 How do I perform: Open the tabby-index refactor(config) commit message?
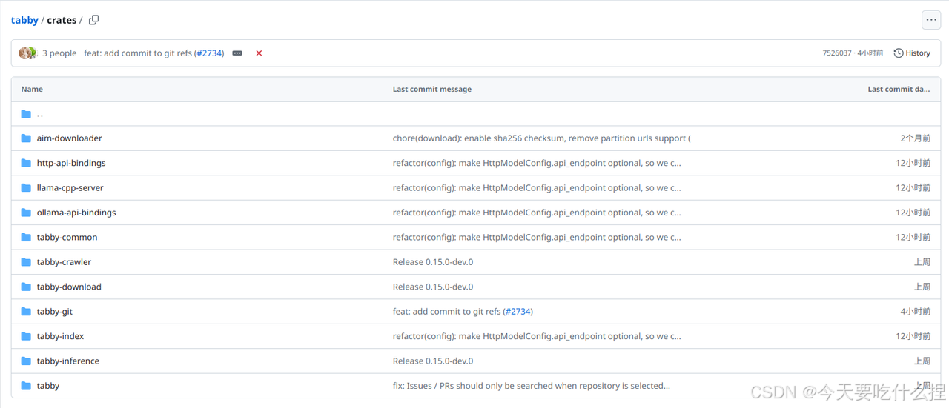pyautogui.click(x=537, y=336)
